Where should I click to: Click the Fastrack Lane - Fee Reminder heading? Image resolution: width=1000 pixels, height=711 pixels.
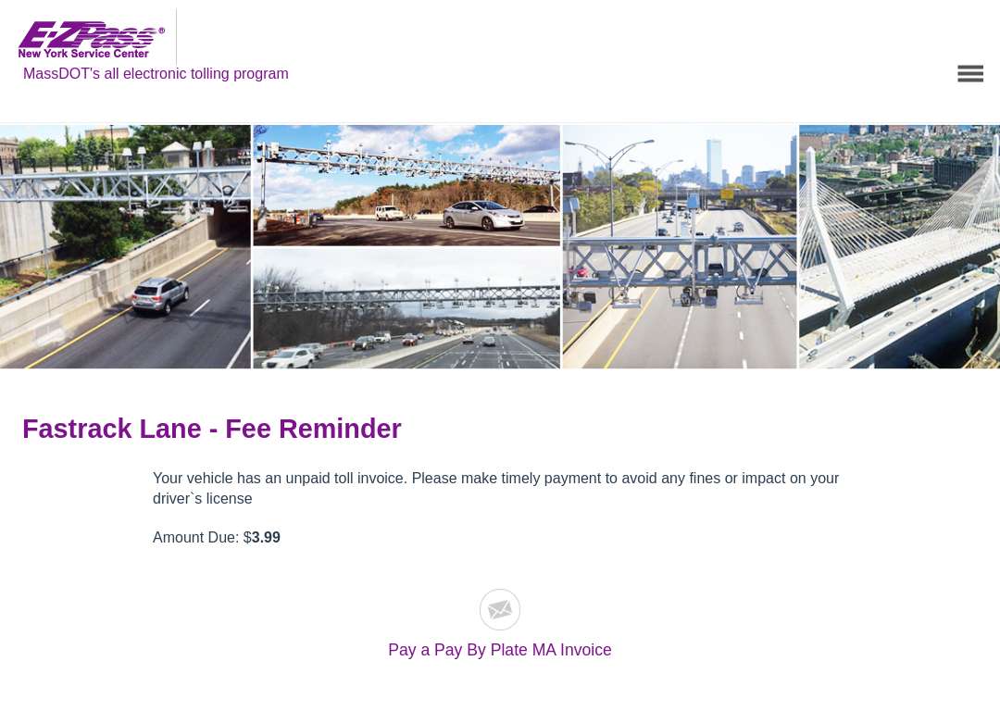212,429
